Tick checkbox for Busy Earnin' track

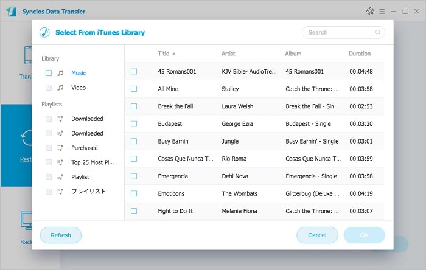(x=134, y=141)
